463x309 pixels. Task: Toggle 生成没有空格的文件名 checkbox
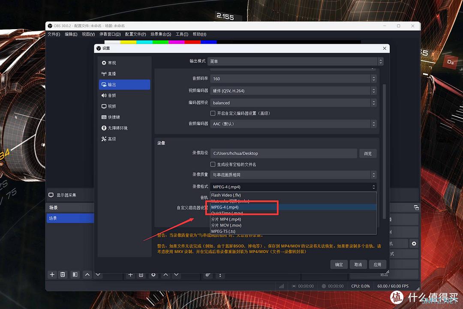click(213, 164)
